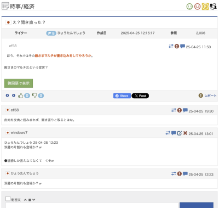This screenshot has height=208, width=219.
Task: Report ef58 comment dated 19:30
Action: (x=180, y=110)
